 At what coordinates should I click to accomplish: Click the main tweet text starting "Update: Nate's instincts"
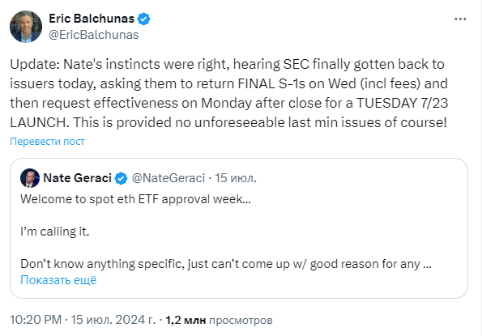coord(228,93)
